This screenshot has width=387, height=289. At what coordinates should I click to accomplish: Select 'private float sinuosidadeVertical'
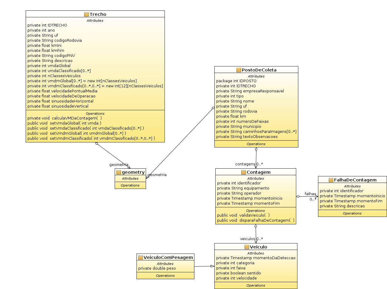pyautogui.click(x=58, y=106)
